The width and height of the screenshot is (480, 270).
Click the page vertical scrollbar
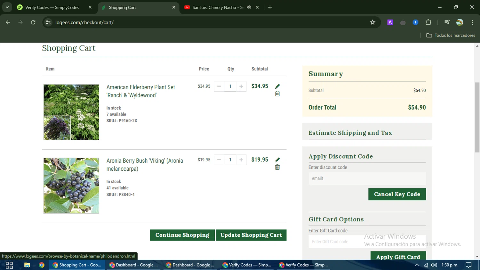pos(477,117)
